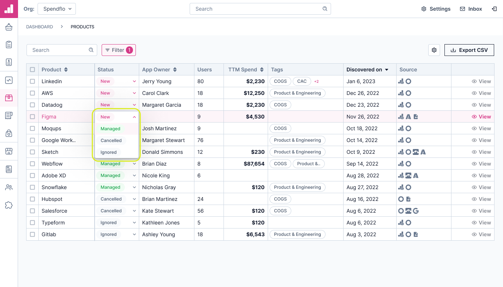Screen dimensions: 503x287
Task: Open the shopping basket sidebar icon
Action: 9,27
